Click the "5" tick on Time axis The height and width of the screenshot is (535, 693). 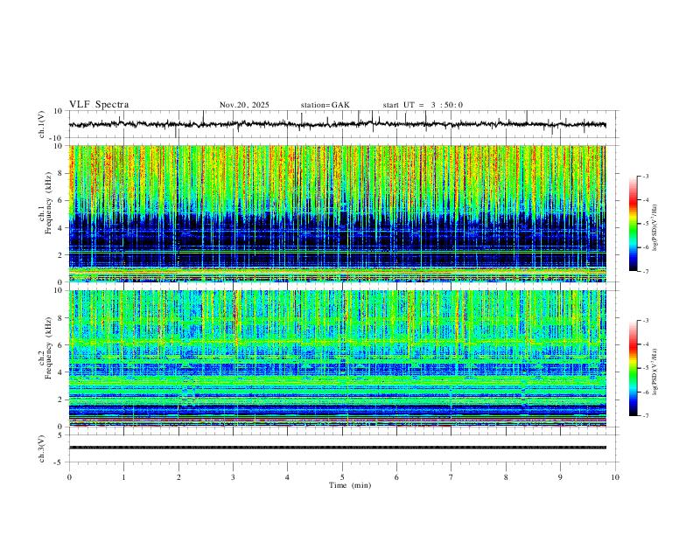point(342,477)
